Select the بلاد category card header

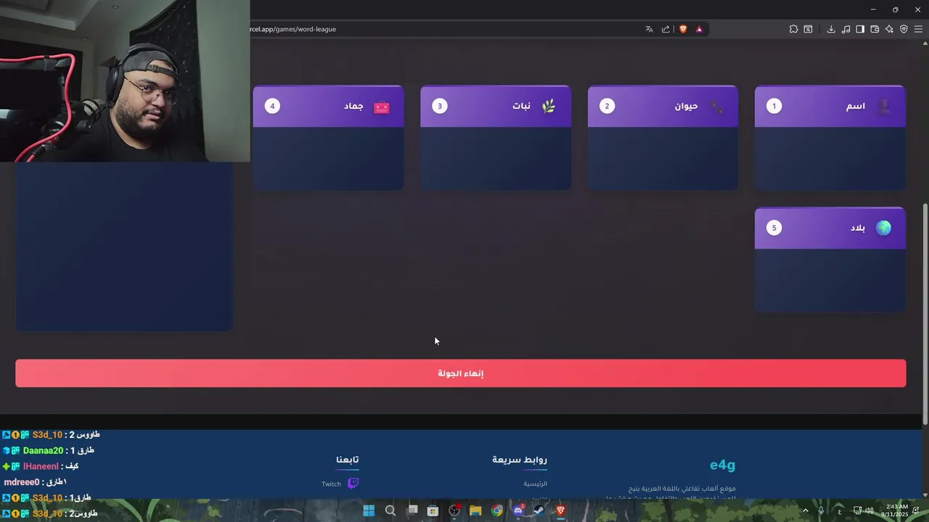tap(830, 228)
